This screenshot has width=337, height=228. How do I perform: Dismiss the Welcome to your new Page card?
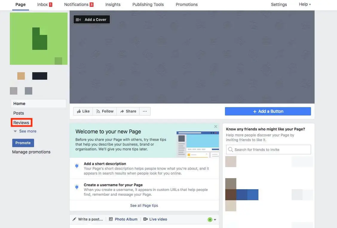(216, 127)
